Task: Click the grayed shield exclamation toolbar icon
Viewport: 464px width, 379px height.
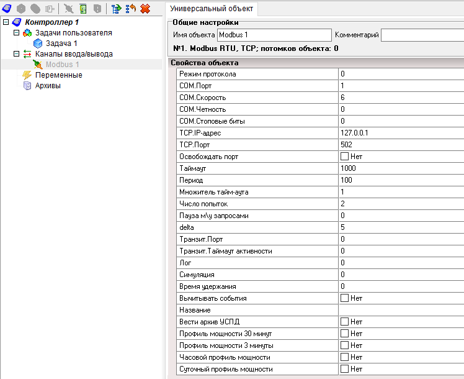Action: (97, 9)
